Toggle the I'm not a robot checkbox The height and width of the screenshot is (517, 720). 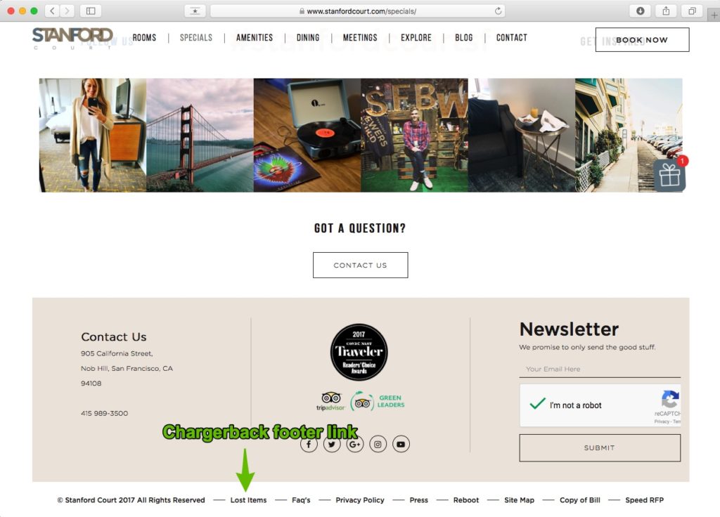pos(536,404)
